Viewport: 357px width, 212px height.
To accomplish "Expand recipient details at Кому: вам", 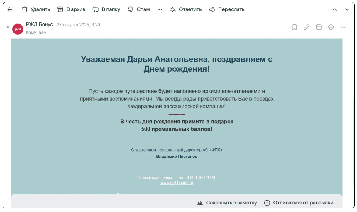I will click(x=36, y=33).
